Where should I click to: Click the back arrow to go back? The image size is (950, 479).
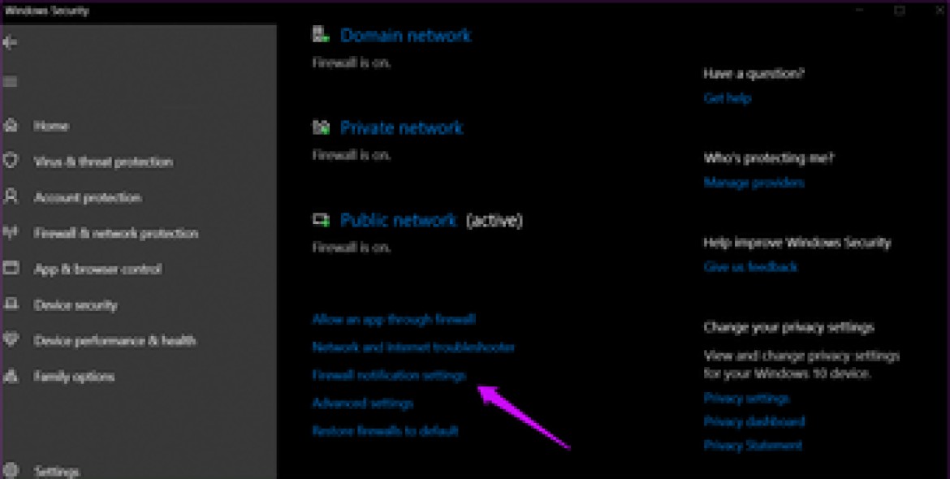[11, 42]
